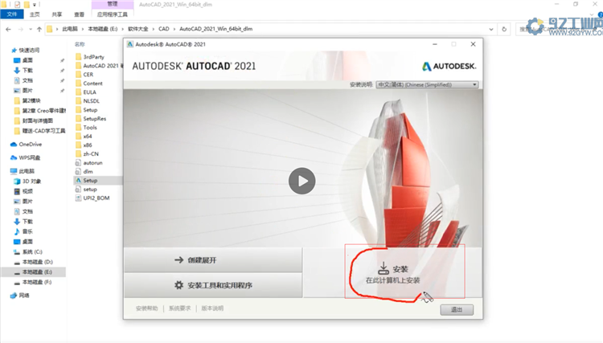Select Local Disk (E:) in sidebar
This screenshot has height=343, width=603.
pos(37,272)
